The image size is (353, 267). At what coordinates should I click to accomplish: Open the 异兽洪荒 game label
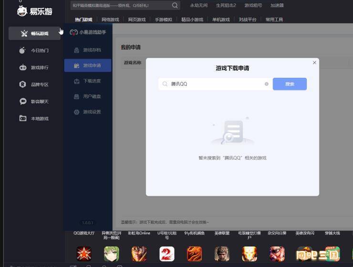click(112, 235)
